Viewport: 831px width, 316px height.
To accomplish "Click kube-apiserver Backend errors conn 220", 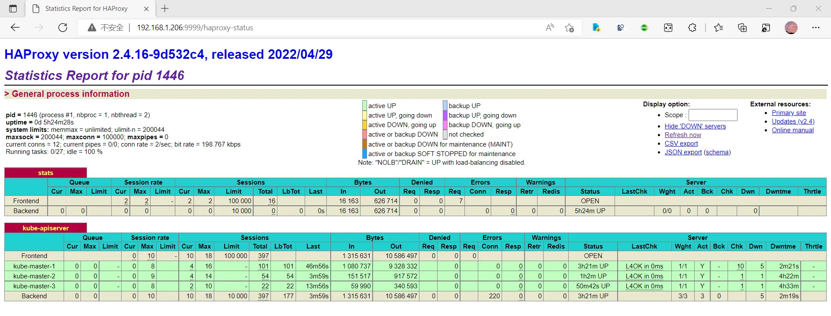I will 494,296.
